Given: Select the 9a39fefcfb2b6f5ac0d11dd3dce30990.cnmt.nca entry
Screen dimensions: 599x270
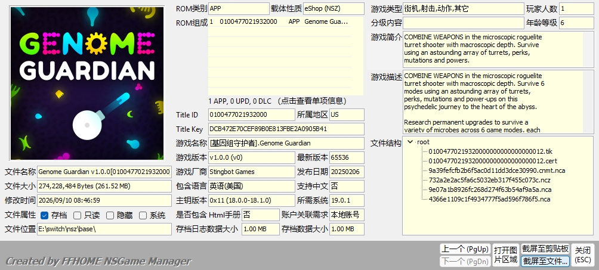Looking at the screenshot, I should [496, 170].
